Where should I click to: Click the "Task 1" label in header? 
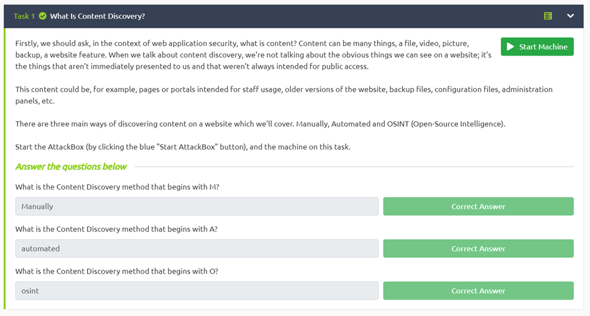(24, 16)
